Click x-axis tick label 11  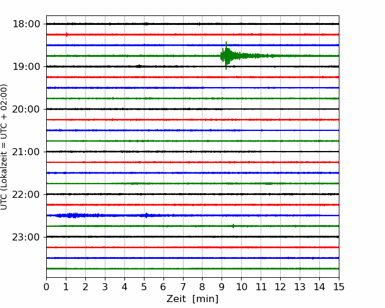point(261,287)
